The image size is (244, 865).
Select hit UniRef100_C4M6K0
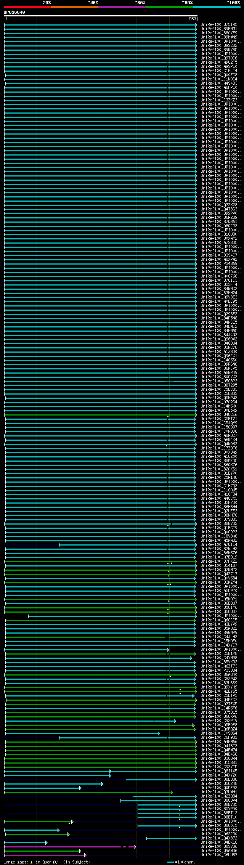(219, 406)
